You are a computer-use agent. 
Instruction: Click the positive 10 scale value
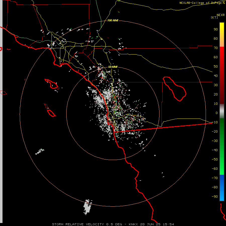[x=216, y=104]
